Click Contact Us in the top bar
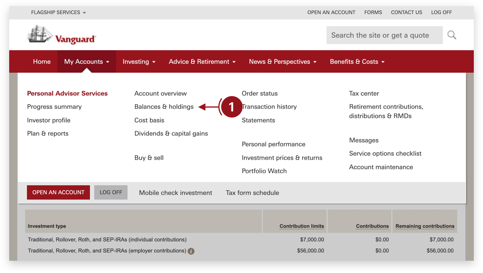Screen dimensions: 483x273 (406, 12)
